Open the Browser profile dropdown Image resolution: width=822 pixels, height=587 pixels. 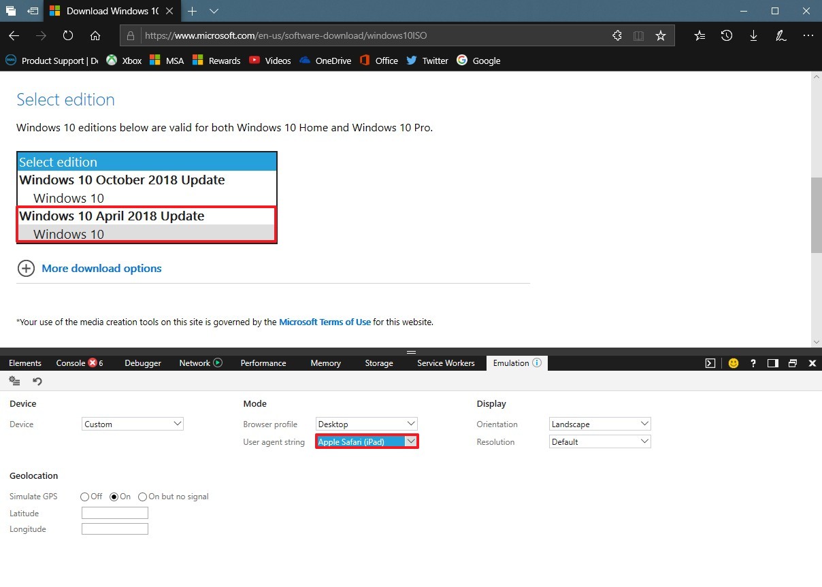366,423
